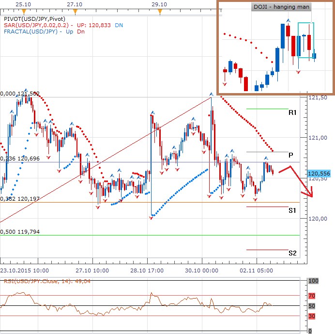This screenshot has width=335, height=334.
Task: Click the orange 29.10 date marker
Action: click(160, 9)
